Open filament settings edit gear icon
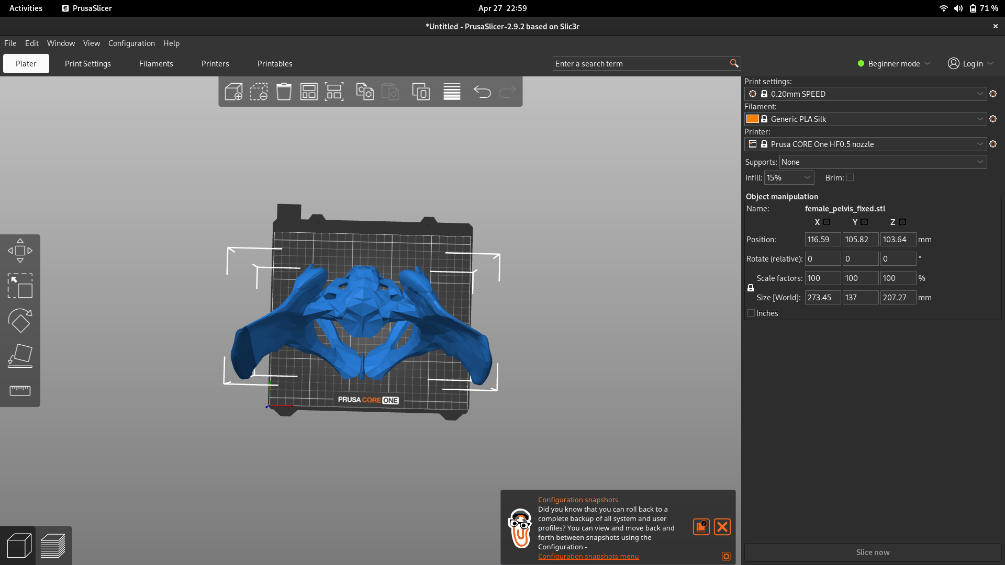This screenshot has height=565, width=1005. click(993, 119)
